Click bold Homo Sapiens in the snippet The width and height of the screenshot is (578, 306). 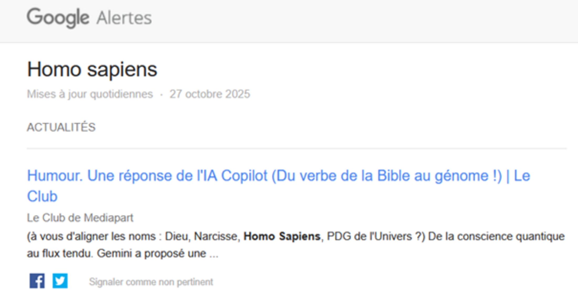(282, 237)
